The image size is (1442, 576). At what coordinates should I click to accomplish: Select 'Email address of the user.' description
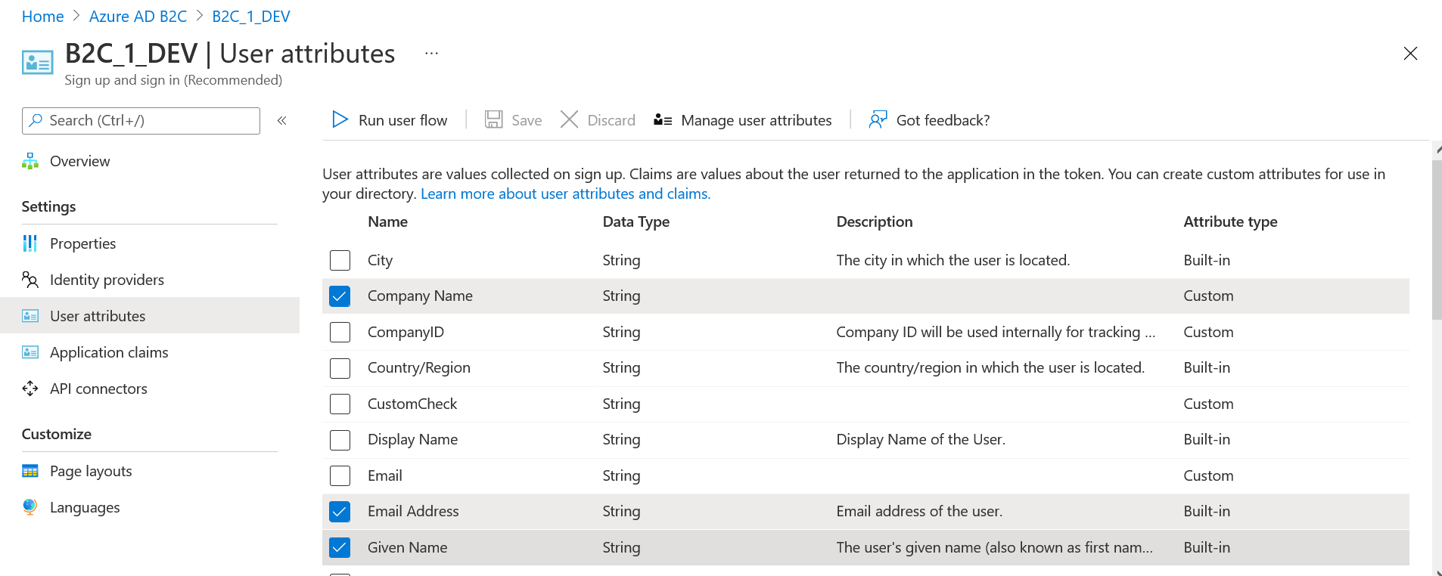pos(919,511)
